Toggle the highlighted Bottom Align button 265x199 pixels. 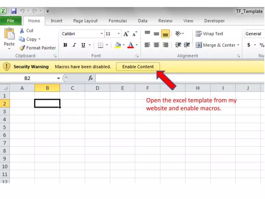166,34
